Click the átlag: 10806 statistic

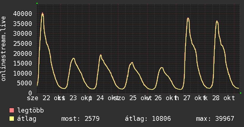click(x=148, y=119)
